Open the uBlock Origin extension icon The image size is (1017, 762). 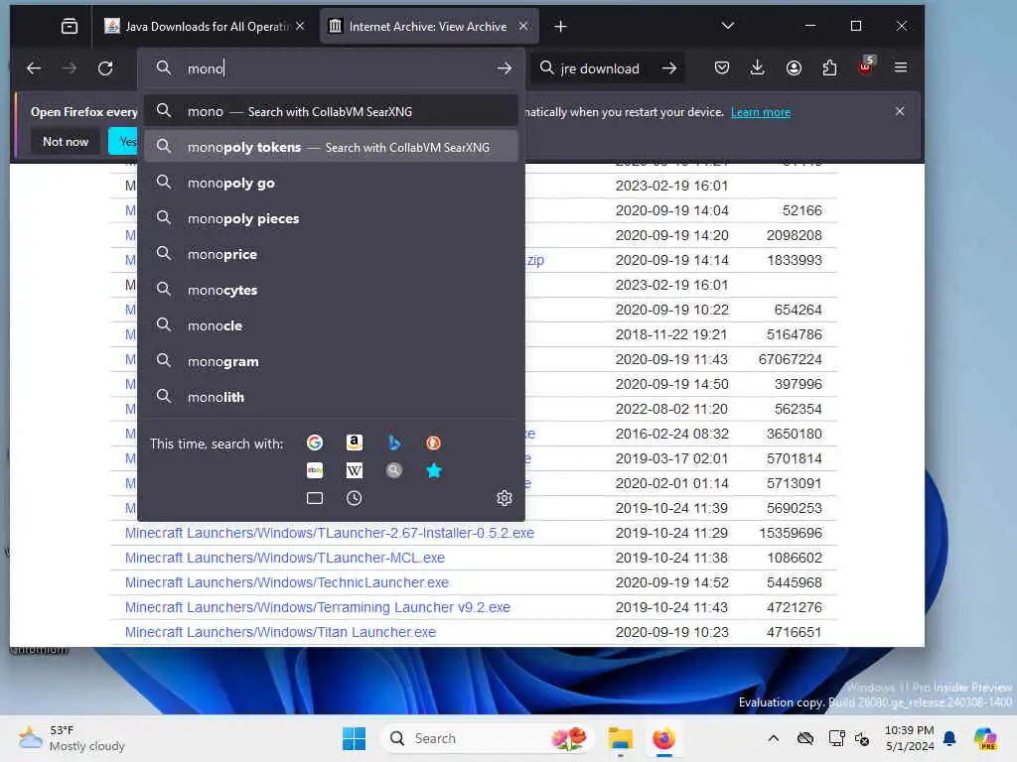[866, 66]
